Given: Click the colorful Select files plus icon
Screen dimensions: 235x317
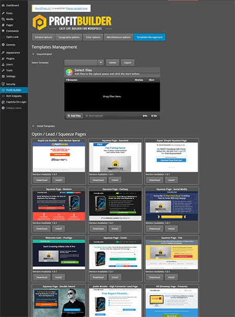Looking at the screenshot, I should coord(69,72).
